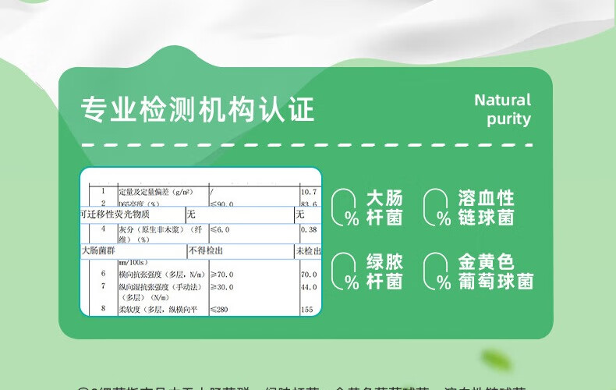Click the white dashed divider line
616x390 pixels.
tap(306, 145)
